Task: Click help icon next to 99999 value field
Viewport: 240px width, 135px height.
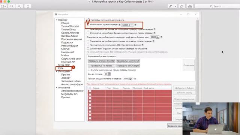Action: click(161, 37)
